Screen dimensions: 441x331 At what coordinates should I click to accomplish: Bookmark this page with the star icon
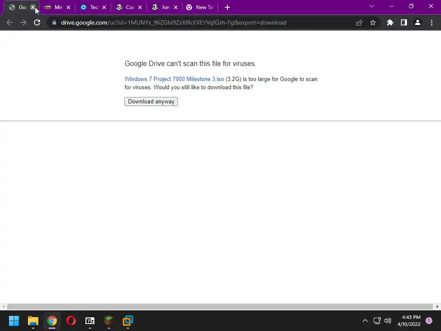coord(373,22)
